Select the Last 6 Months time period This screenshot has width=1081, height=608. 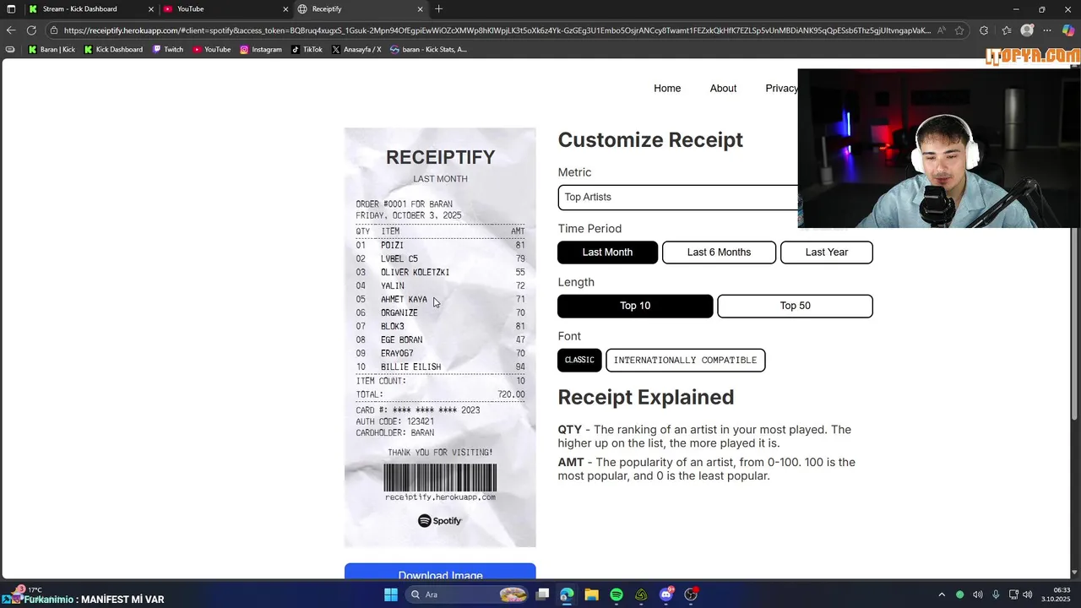point(719,252)
